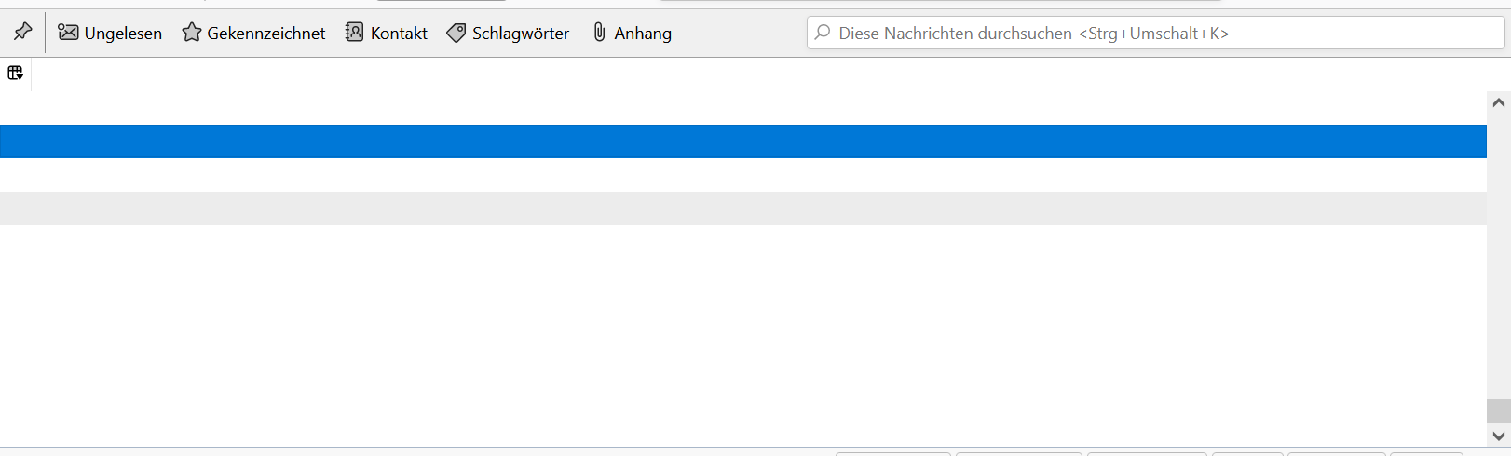Image resolution: width=1511 pixels, height=456 pixels.
Task: Focus the "Diese Nachrichten durchsuchen" search field
Action: click(x=1155, y=34)
